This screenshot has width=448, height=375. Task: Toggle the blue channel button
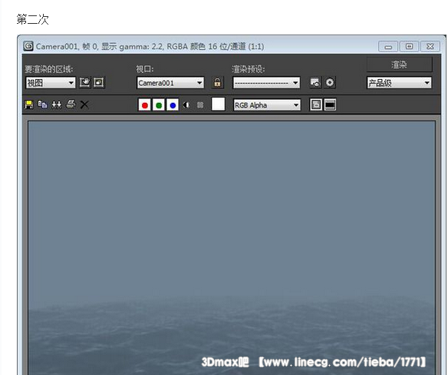pyautogui.click(x=173, y=105)
